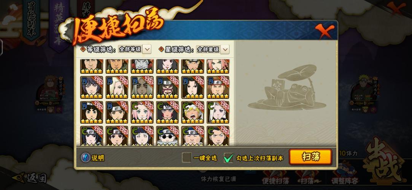Enable the 一键全选 checkbox

point(186,158)
